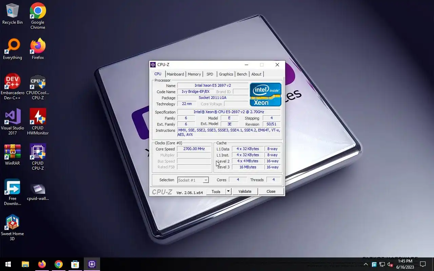The width and height of the screenshot is (434, 271).
Task: Click the L1 Inst. 8-way value
Action: tap(273, 155)
